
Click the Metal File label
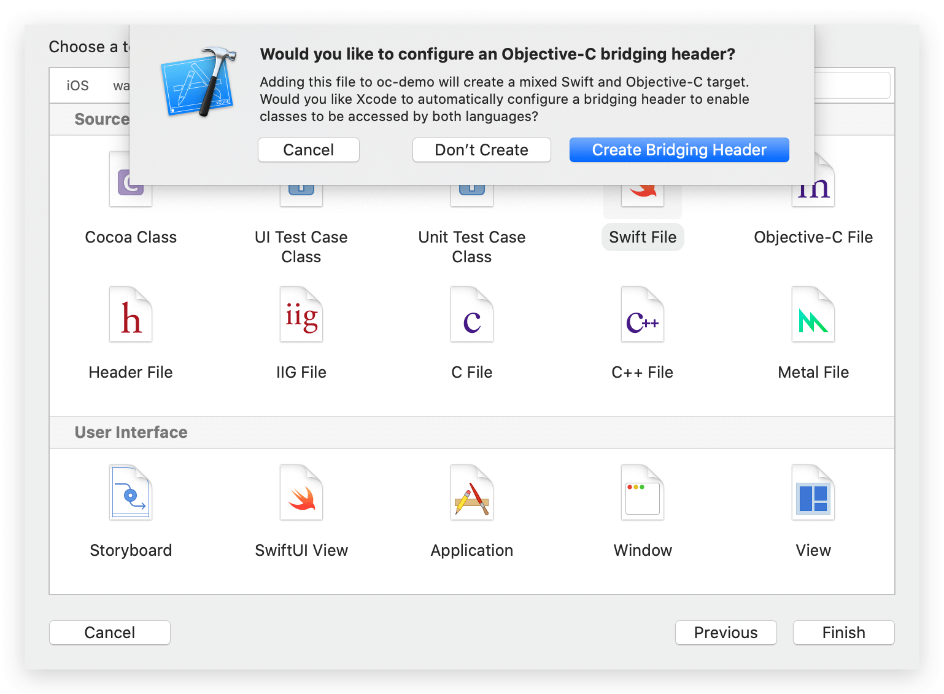point(813,372)
